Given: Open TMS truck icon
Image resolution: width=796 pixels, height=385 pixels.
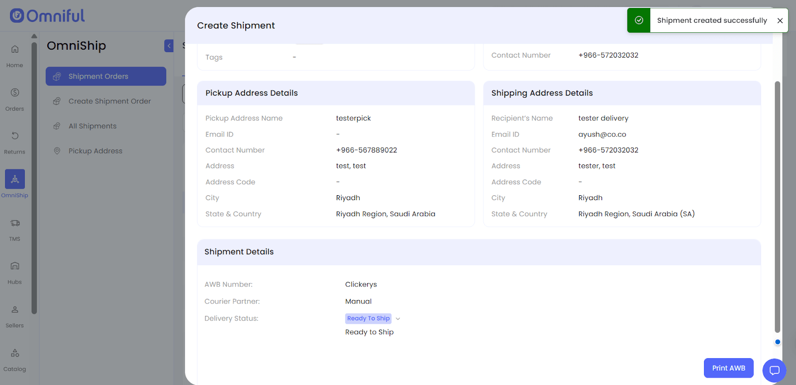Looking at the screenshot, I should (15, 223).
